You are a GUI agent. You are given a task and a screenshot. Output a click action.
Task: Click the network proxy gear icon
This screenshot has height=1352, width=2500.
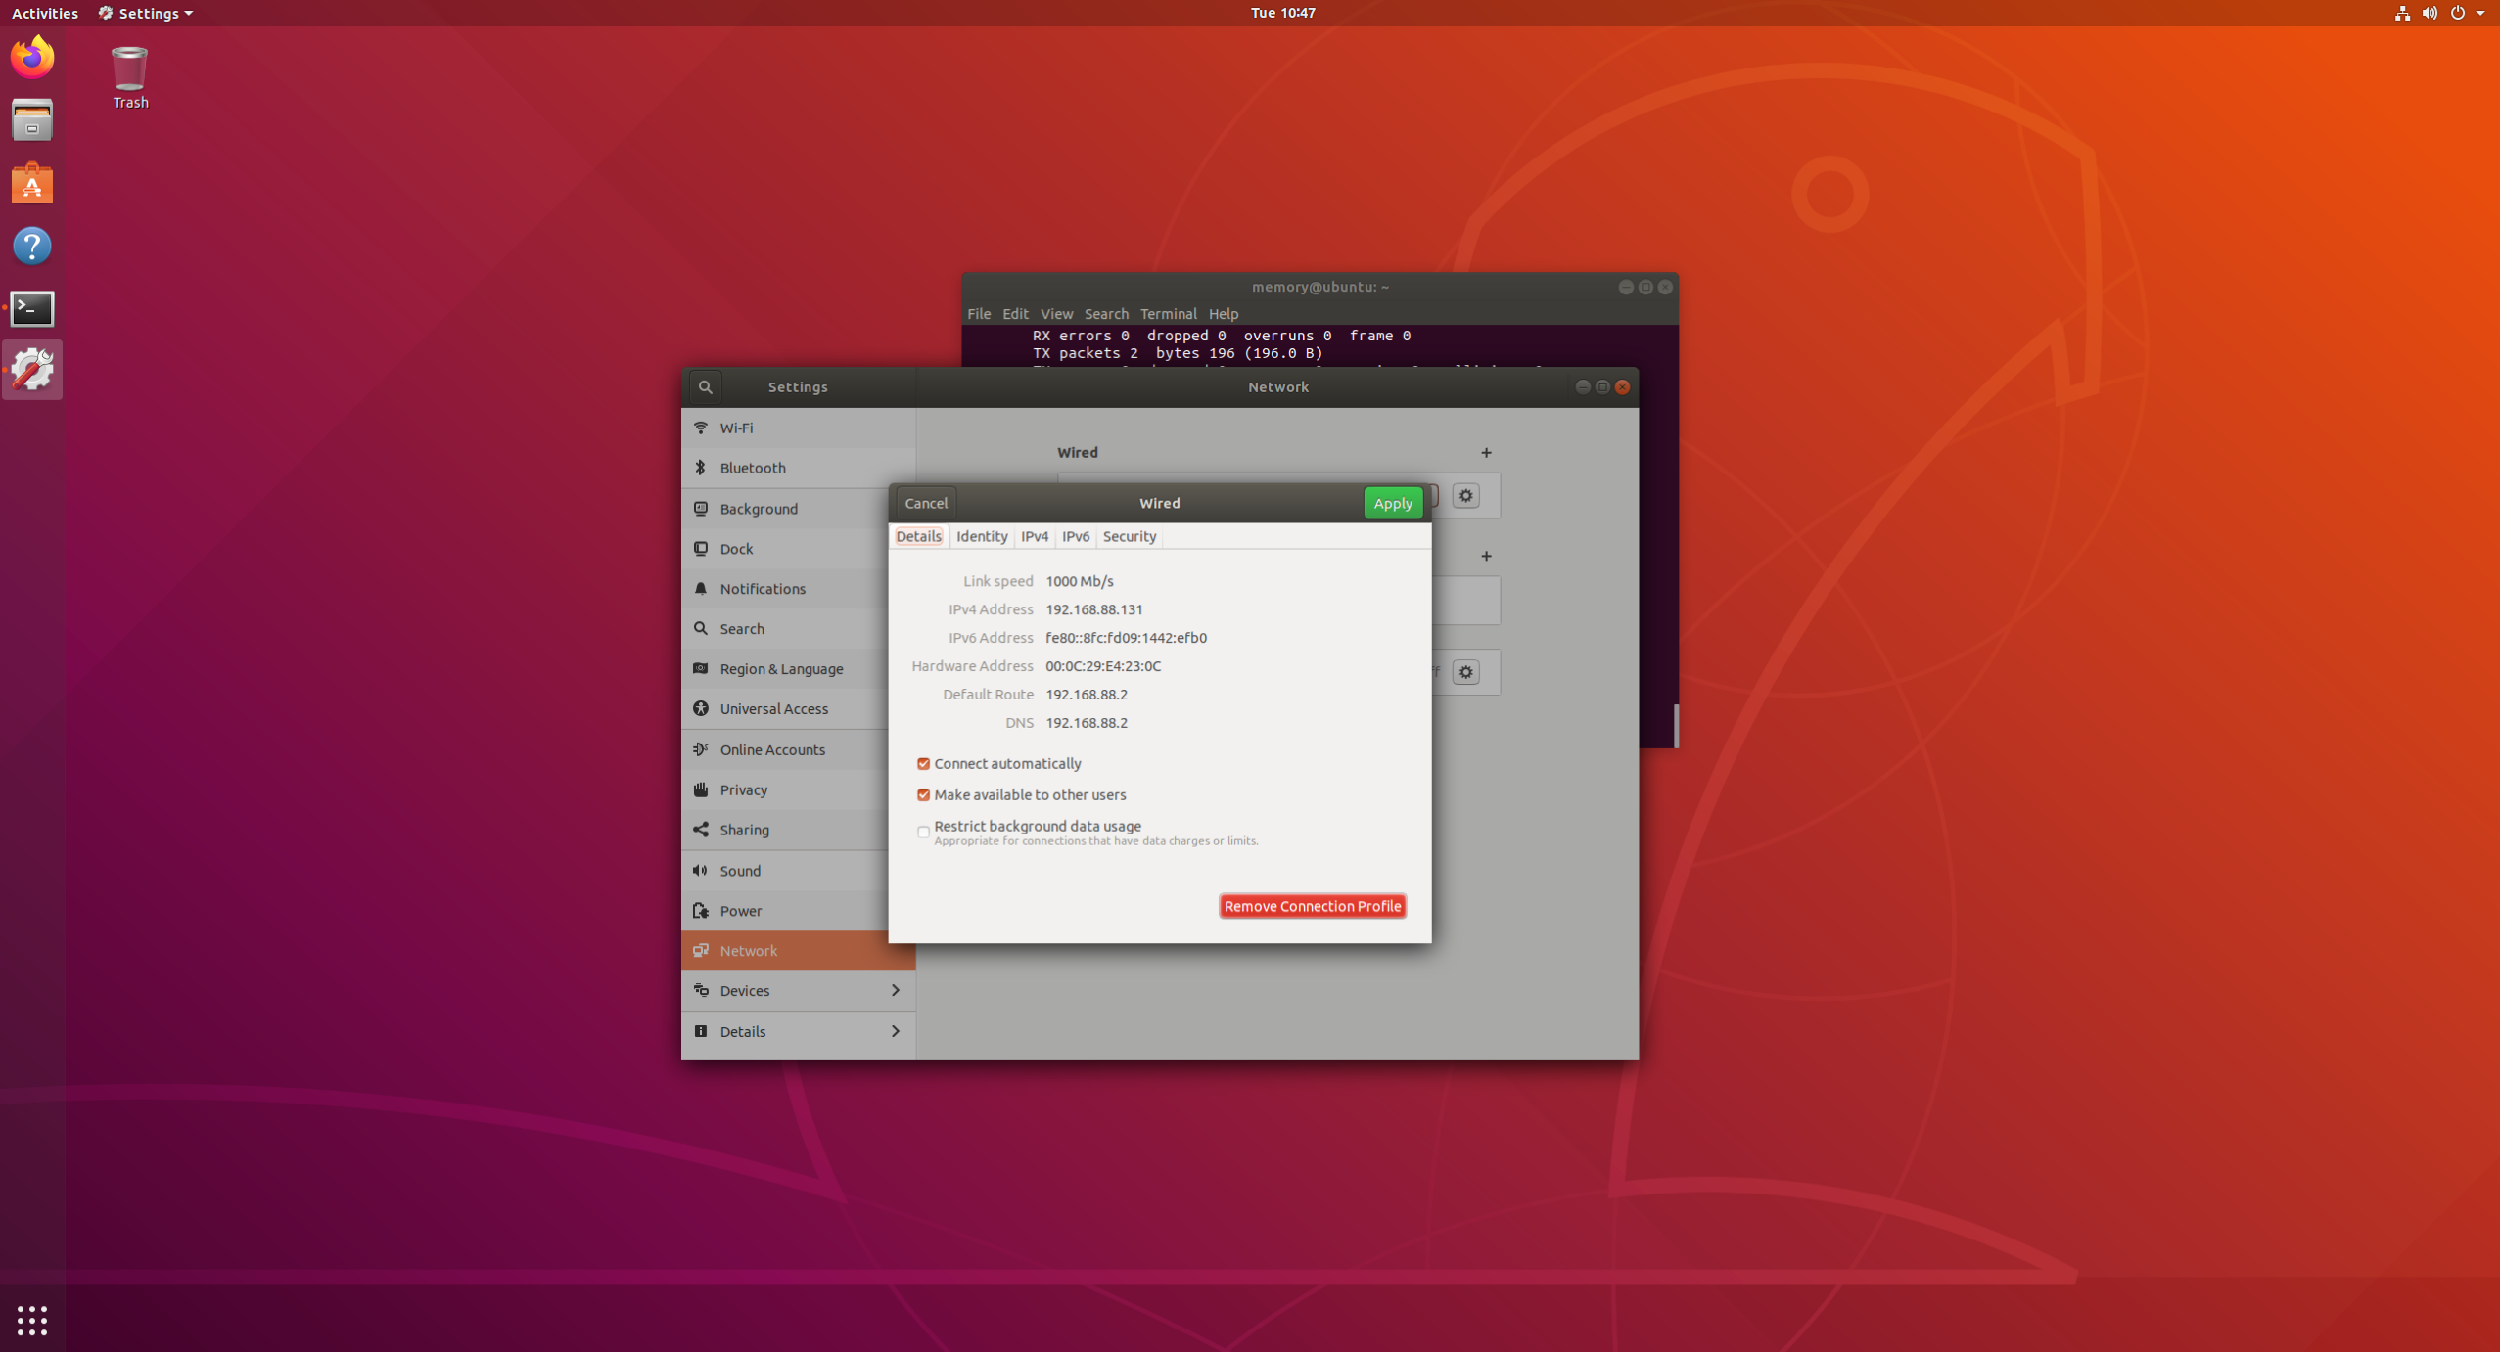[x=1465, y=672]
